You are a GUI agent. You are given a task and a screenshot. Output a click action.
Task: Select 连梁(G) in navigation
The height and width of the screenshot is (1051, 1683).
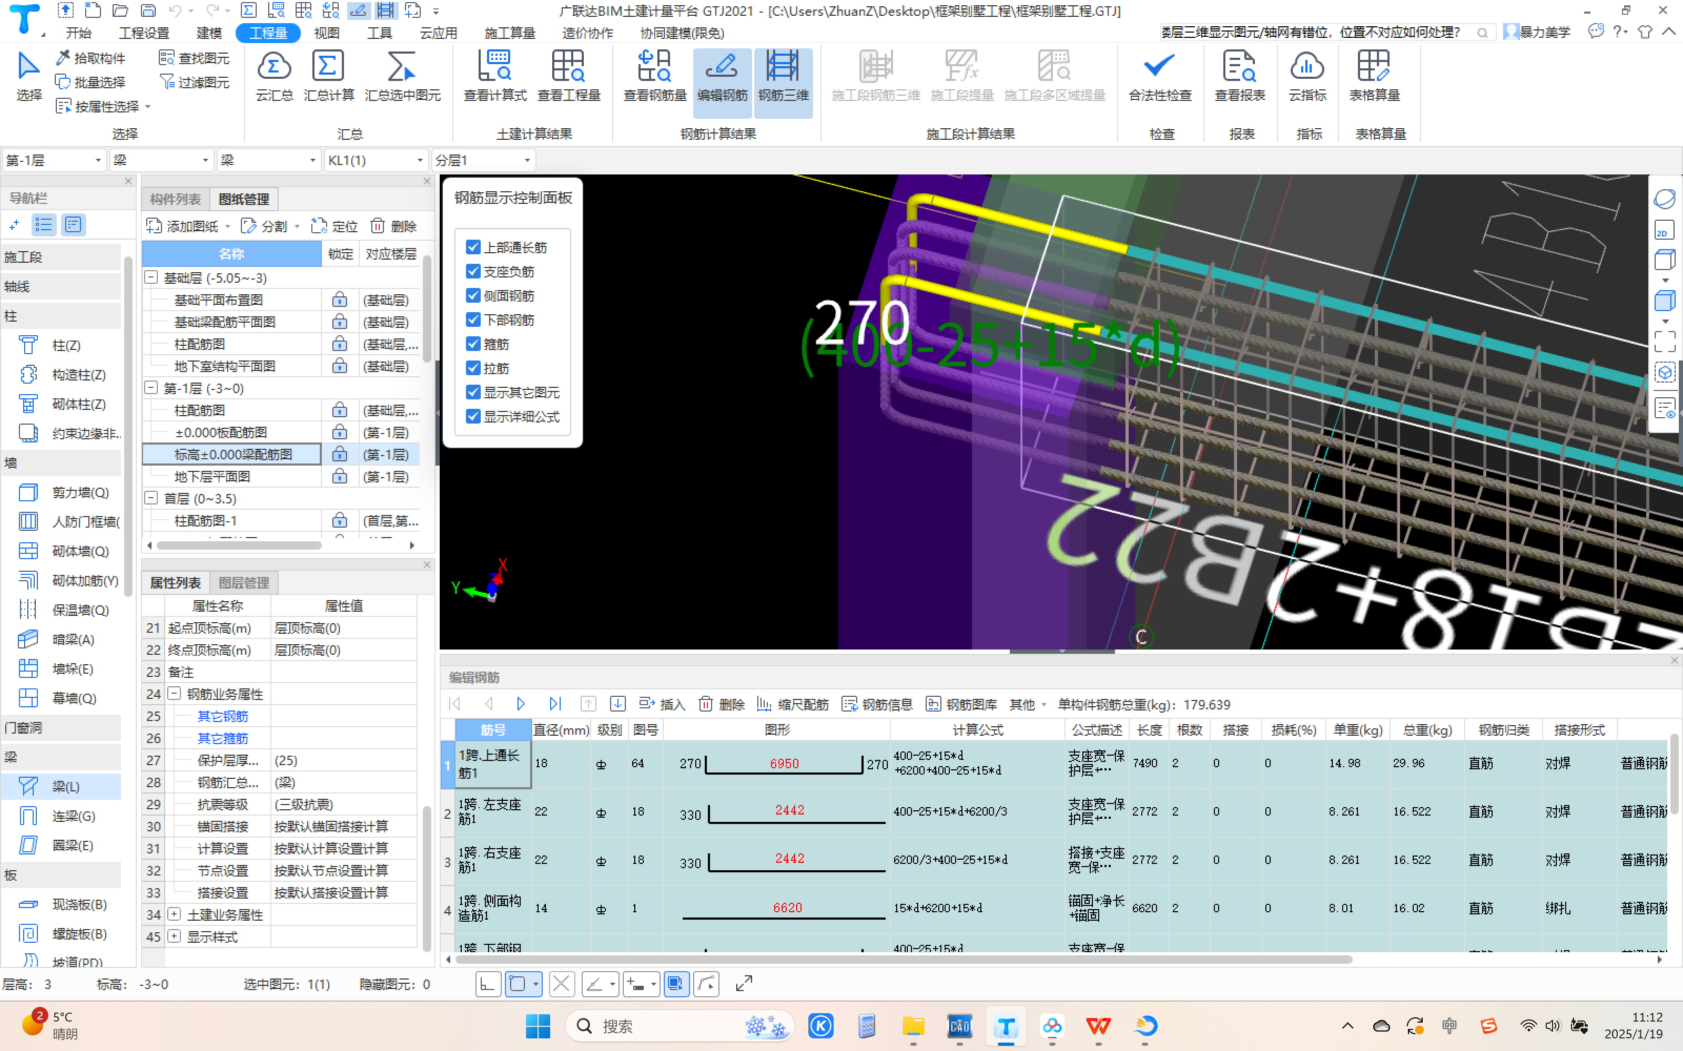pyautogui.click(x=61, y=816)
